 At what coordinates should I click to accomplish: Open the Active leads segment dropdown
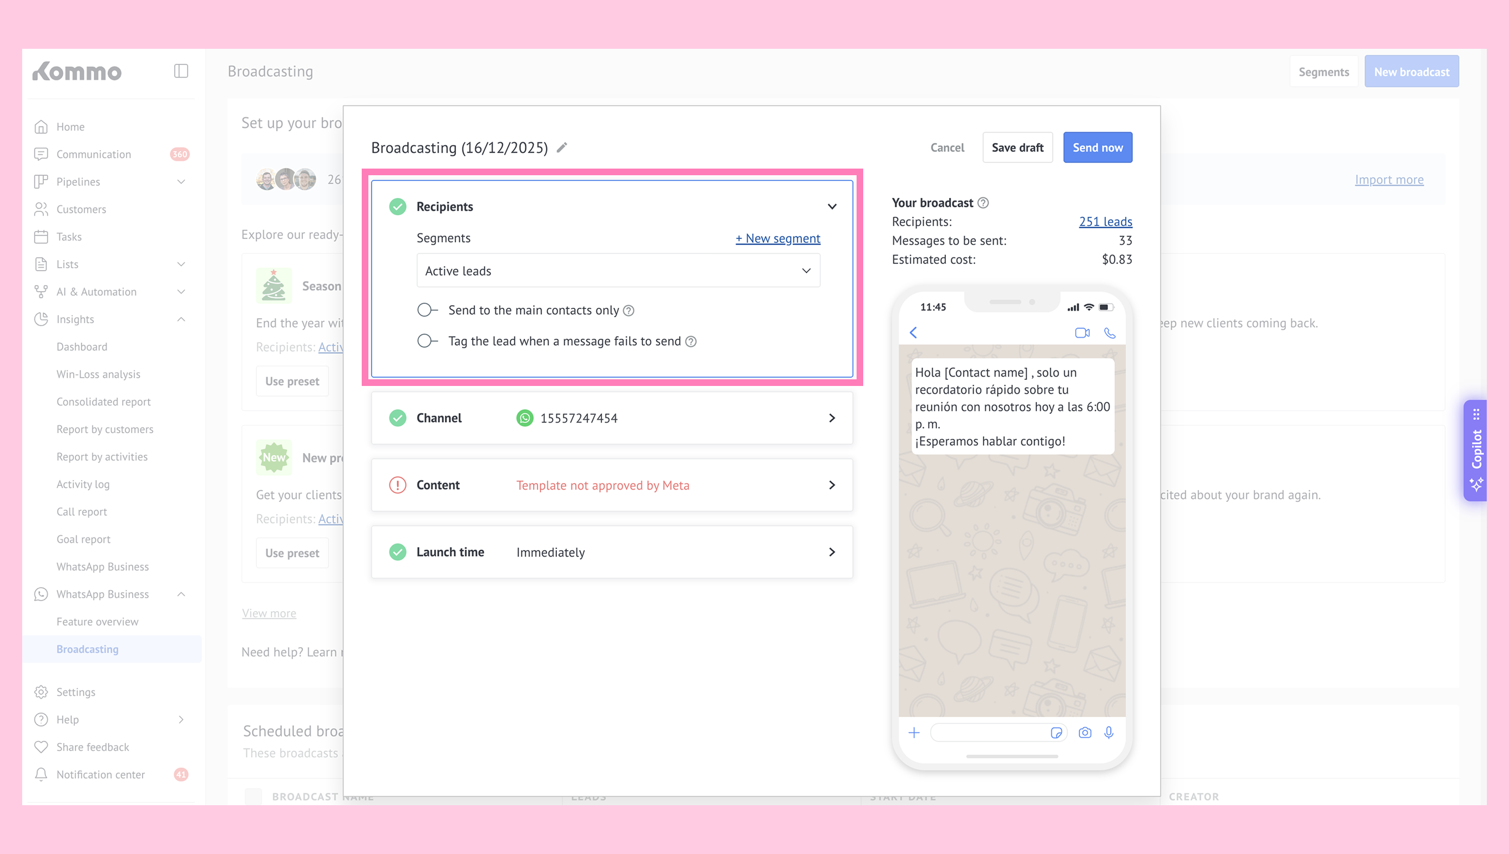pyautogui.click(x=618, y=271)
